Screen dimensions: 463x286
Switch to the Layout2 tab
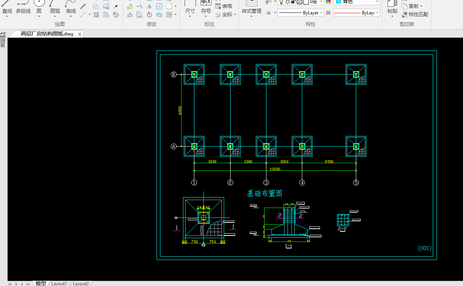pos(81,283)
